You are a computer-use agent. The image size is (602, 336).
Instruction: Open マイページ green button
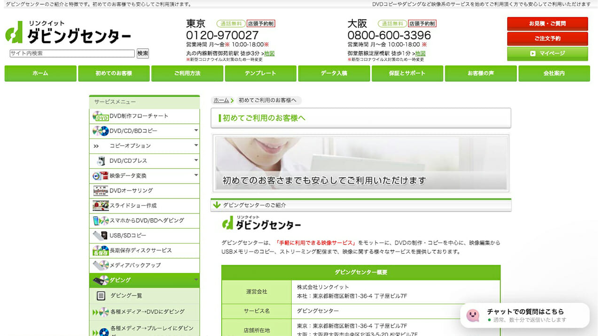(x=547, y=53)
